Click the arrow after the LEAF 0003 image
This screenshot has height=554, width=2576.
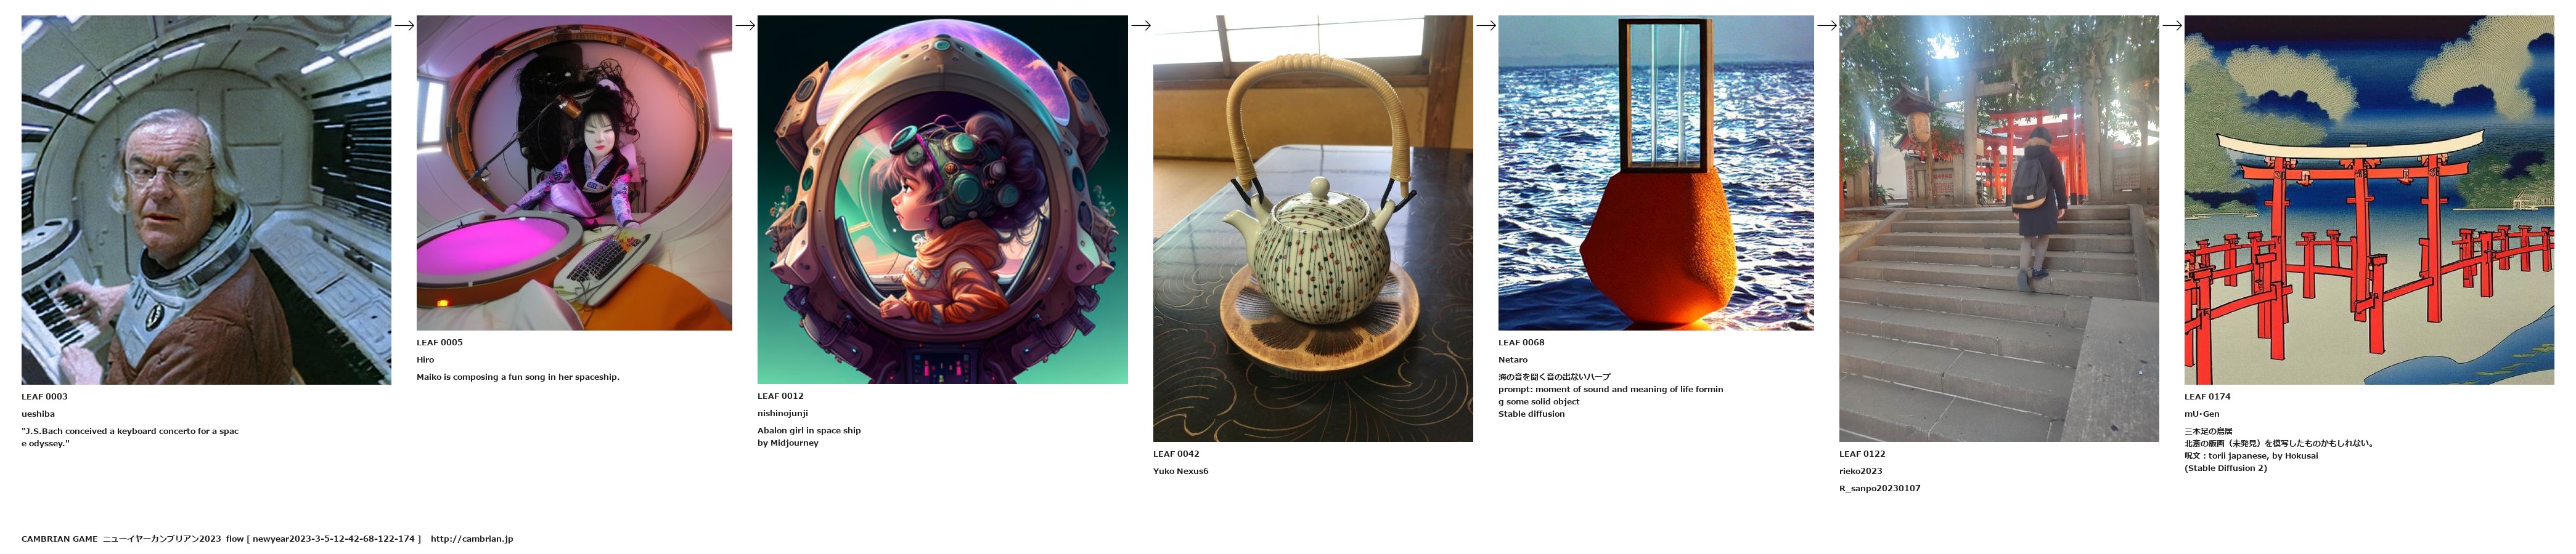pos(404,26)
